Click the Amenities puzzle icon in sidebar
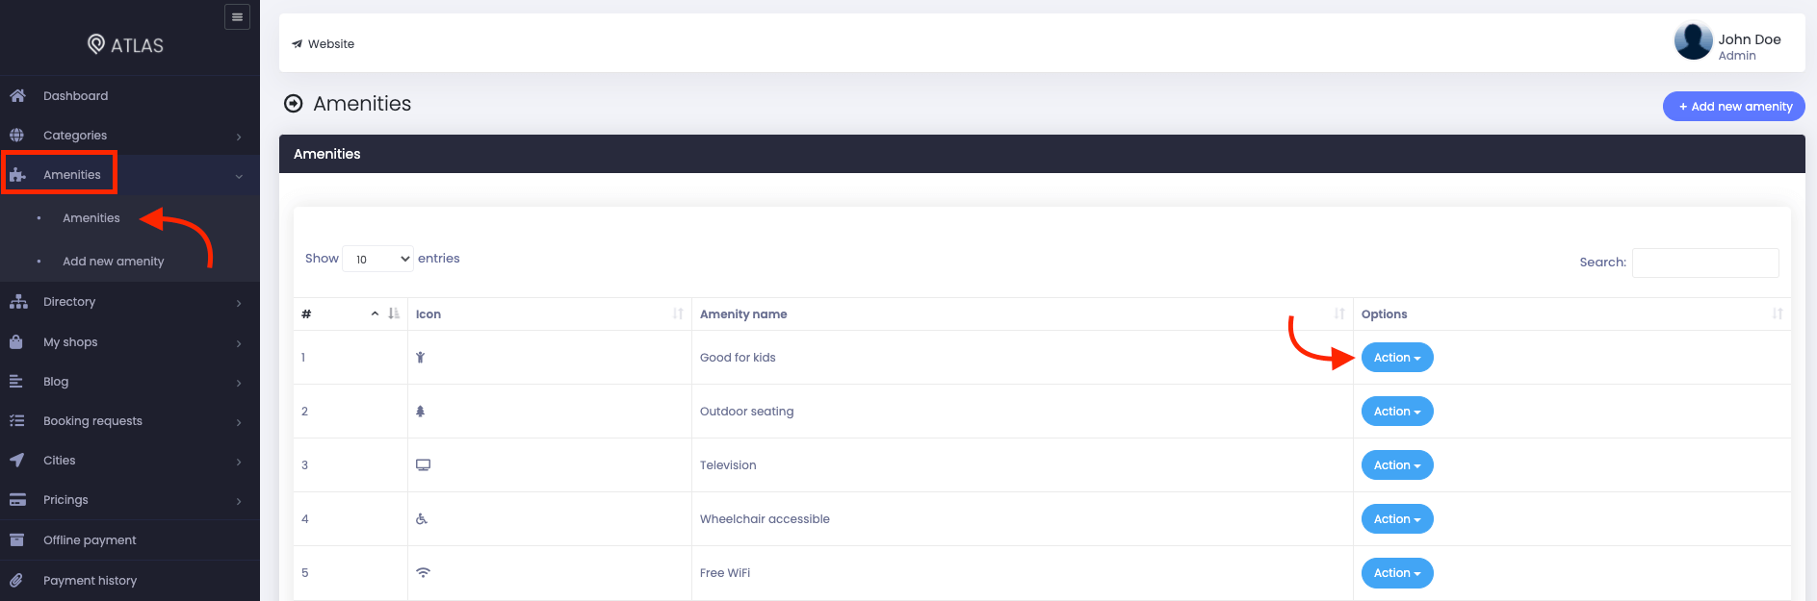 17,175
